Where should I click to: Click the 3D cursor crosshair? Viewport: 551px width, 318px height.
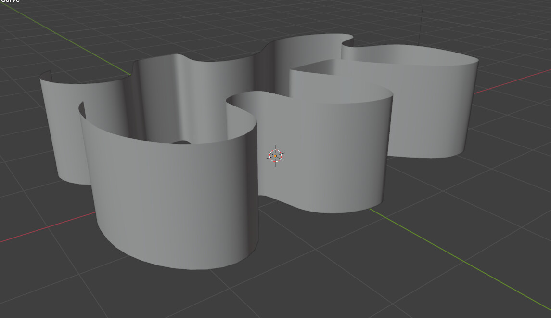tap(275, 156)
